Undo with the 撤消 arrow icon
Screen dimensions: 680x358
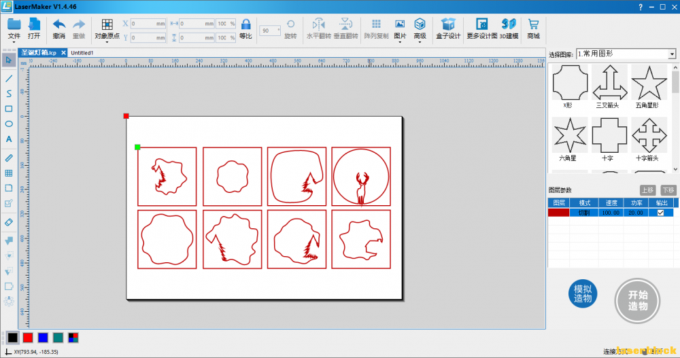pos(59,24)
